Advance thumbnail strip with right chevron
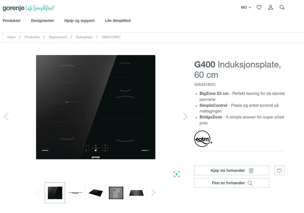 153,192
